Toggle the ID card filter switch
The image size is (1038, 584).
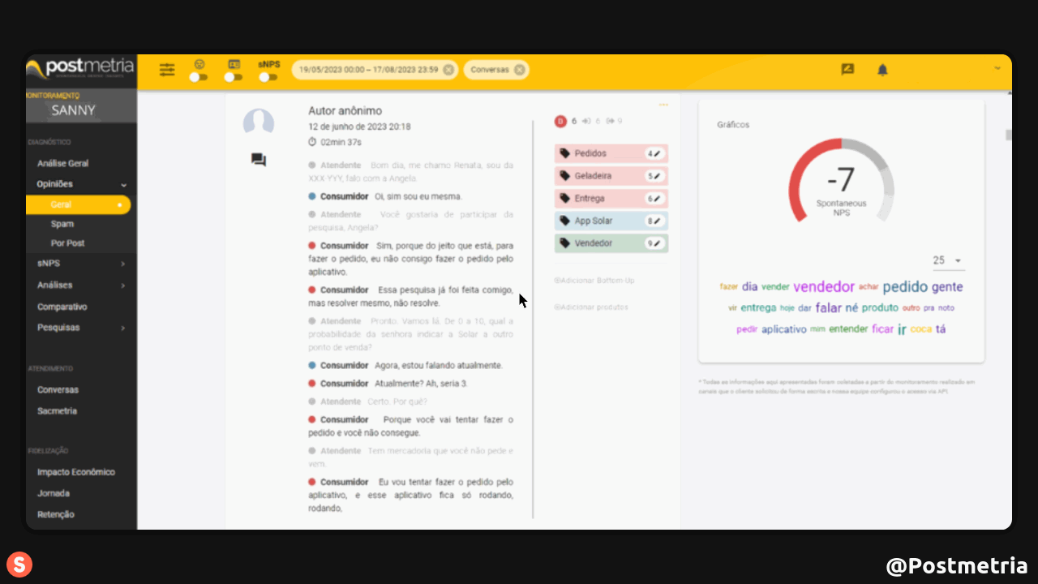click(234, 77)
